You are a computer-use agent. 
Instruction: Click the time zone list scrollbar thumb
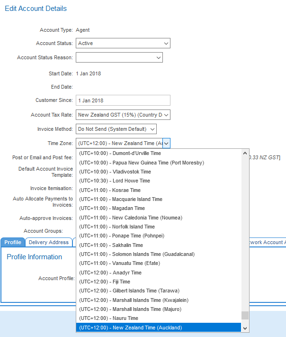[x=245, y=316]
